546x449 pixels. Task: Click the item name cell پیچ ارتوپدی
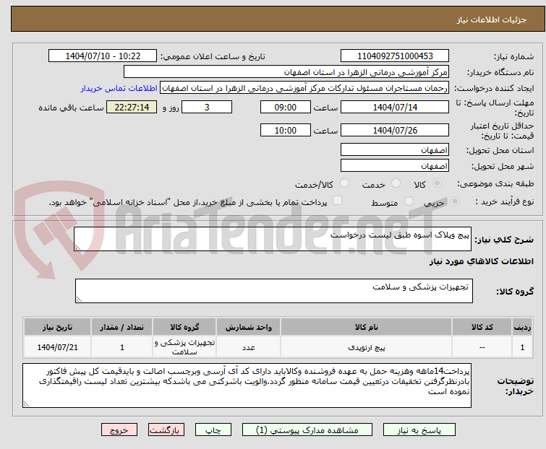pyautogui.click(x=367, y=346)
